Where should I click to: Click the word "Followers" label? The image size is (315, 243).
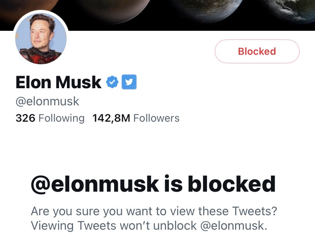coord(156,118)
